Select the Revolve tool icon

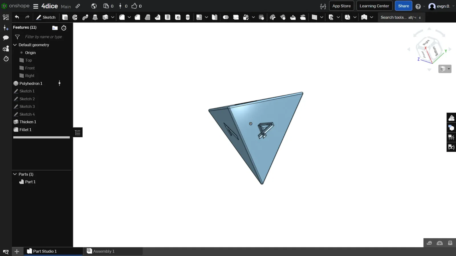pyautogui.click(x=75, y=17)
